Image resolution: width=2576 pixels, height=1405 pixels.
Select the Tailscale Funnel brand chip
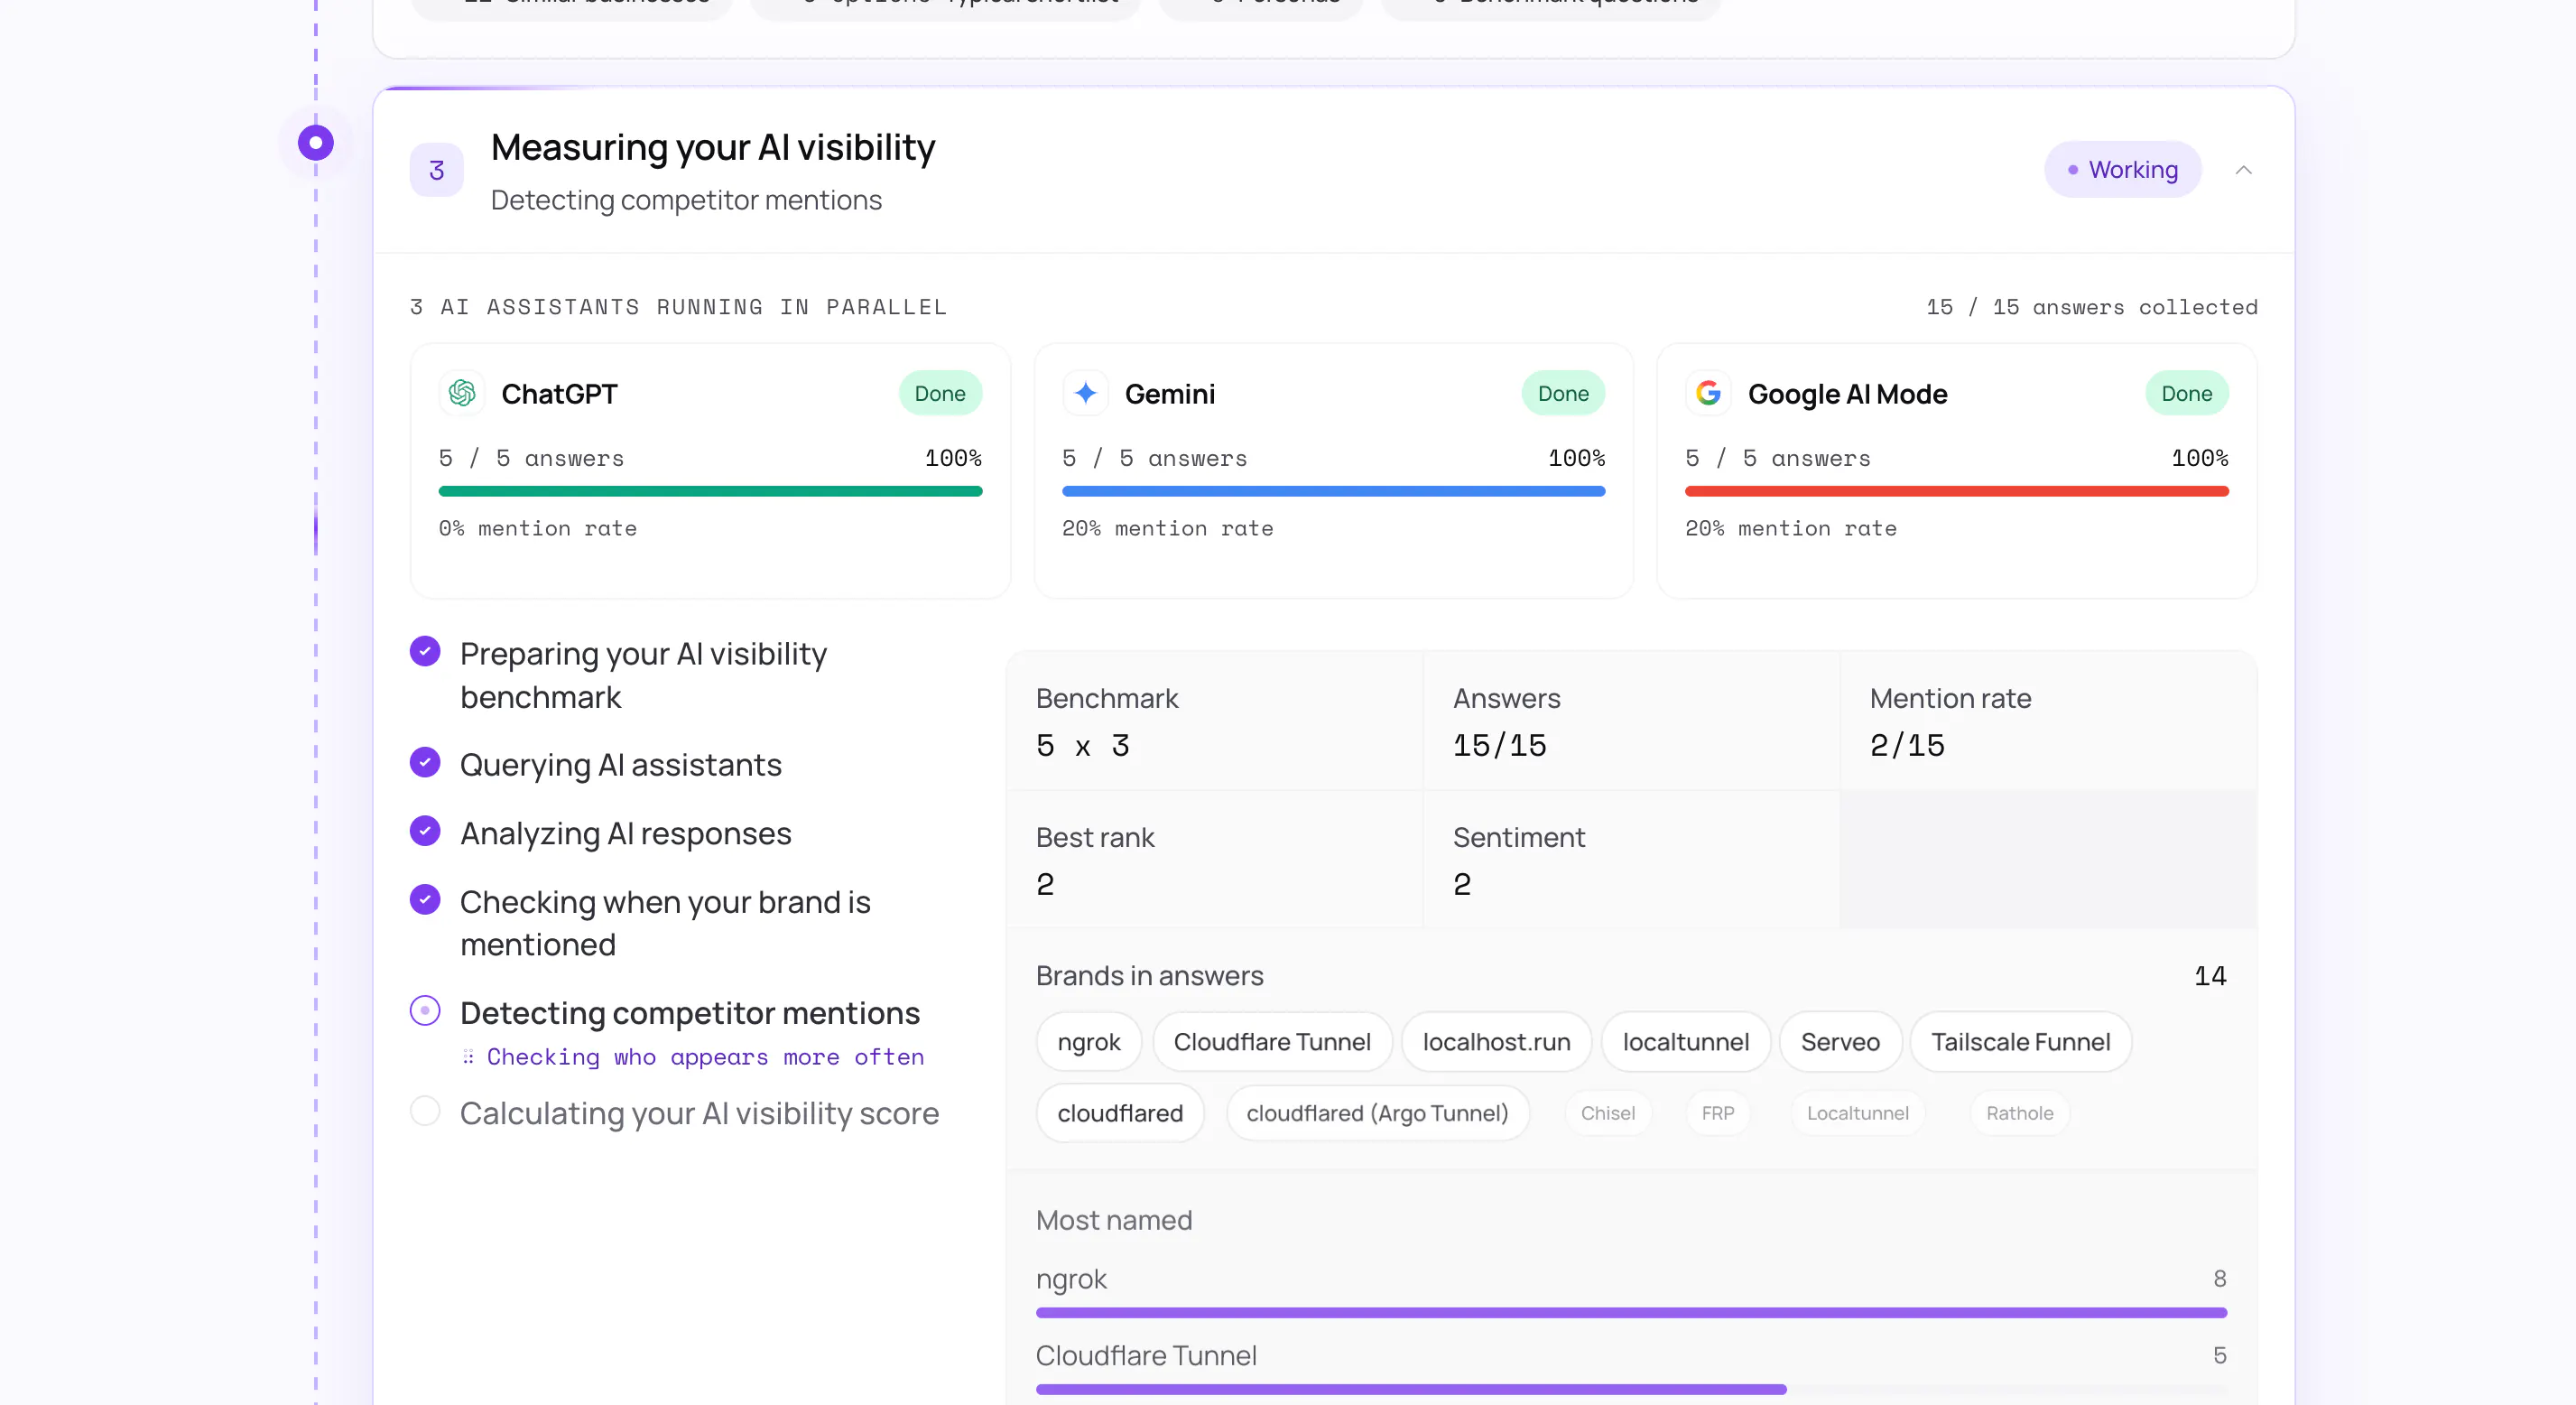tap(2021, 1043)
